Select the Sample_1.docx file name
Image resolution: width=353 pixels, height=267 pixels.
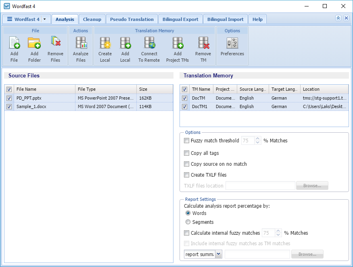[31, 107]
